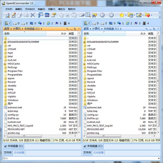Open location 1 (network) in left panel

pyautogui.click(x=41, y=23)
